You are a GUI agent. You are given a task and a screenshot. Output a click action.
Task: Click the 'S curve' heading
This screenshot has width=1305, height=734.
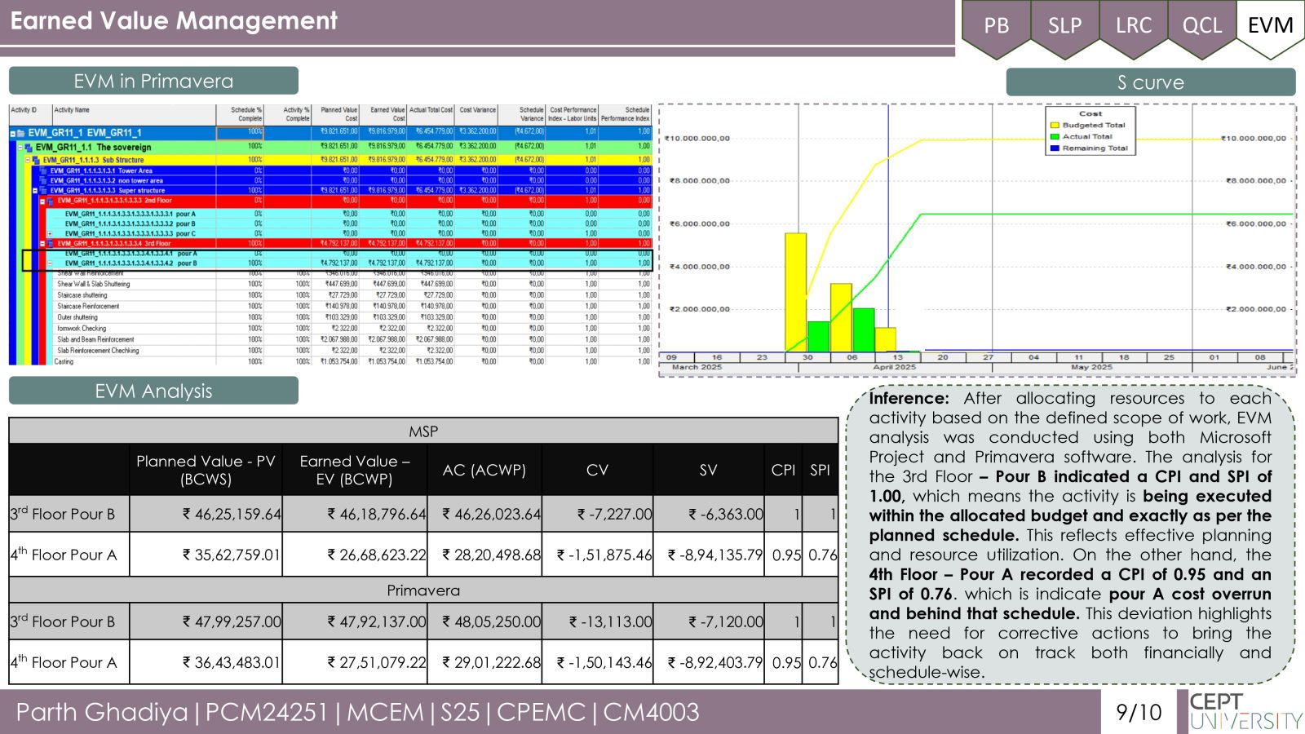click(x=1151, y=82)
